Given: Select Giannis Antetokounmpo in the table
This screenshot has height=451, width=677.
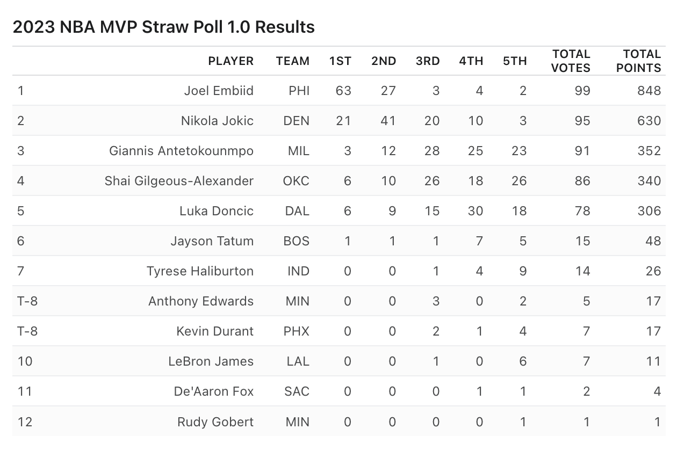Looking at the screenshot, I should 181,151.
